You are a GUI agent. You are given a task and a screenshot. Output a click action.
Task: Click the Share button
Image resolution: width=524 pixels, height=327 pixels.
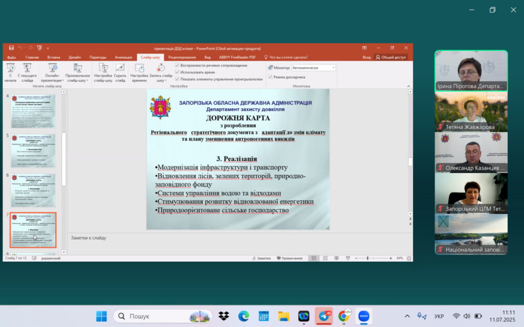click(x=391, y=57)
